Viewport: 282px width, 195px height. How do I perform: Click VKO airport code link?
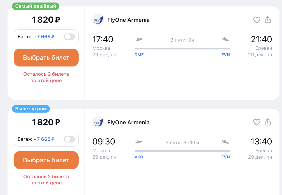[139, 157]
